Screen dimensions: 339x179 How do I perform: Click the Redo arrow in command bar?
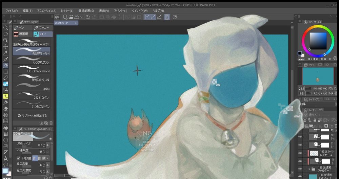(94, 17)
